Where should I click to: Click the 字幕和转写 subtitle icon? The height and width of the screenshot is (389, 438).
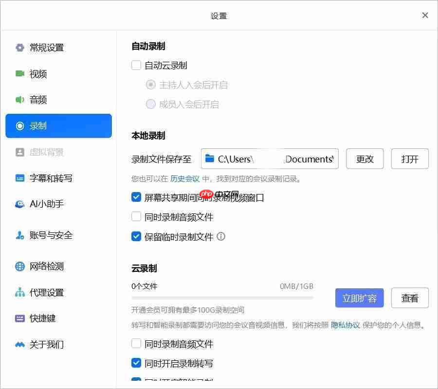coord(19,177)
